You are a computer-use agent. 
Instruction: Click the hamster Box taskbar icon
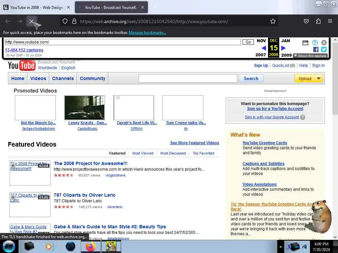click(x=111, y=246)
